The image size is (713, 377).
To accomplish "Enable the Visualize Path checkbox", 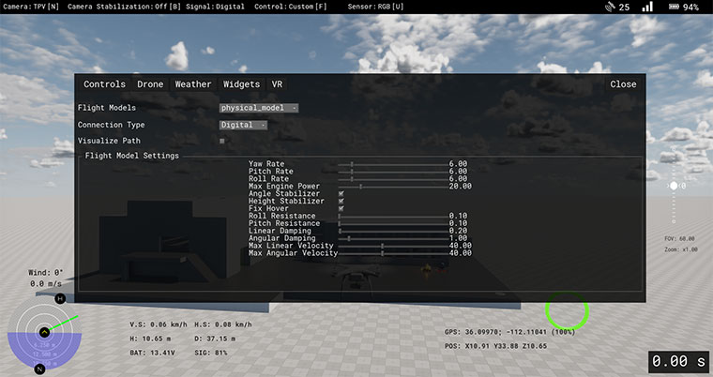I will coord(222,141).
